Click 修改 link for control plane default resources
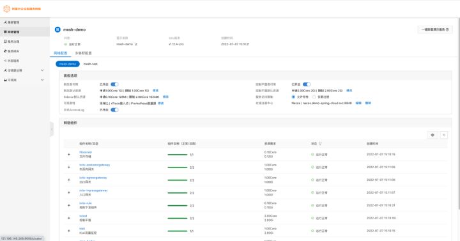This screenshot has height=241, width=460. pos(349,91)
